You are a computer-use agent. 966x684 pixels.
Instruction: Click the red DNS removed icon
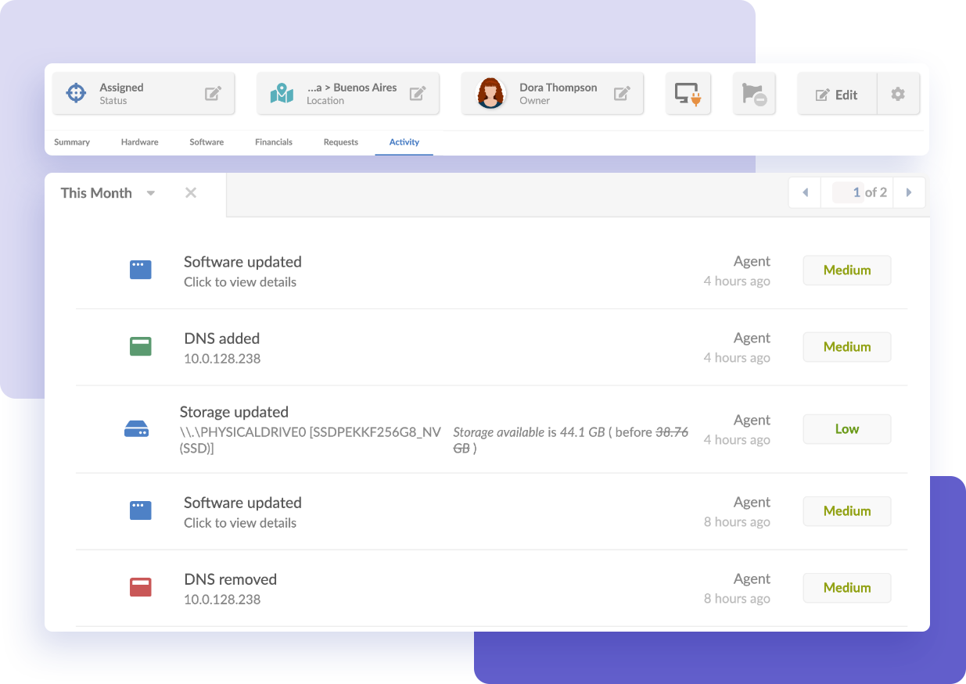pyautogui.click(x=140, y=586)
